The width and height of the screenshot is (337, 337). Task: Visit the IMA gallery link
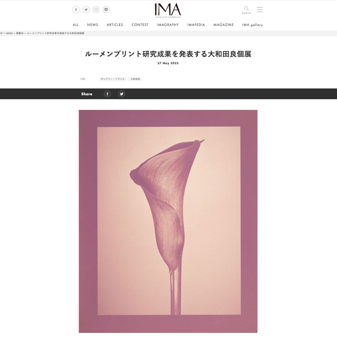click(252, 25)
